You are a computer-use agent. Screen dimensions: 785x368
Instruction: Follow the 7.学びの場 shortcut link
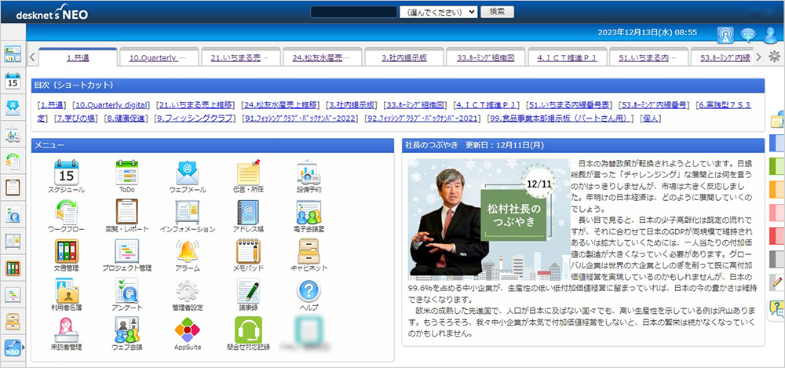coord(75,118)
